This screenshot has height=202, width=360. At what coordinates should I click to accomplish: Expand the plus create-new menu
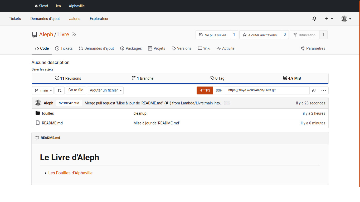pos(329,19)
